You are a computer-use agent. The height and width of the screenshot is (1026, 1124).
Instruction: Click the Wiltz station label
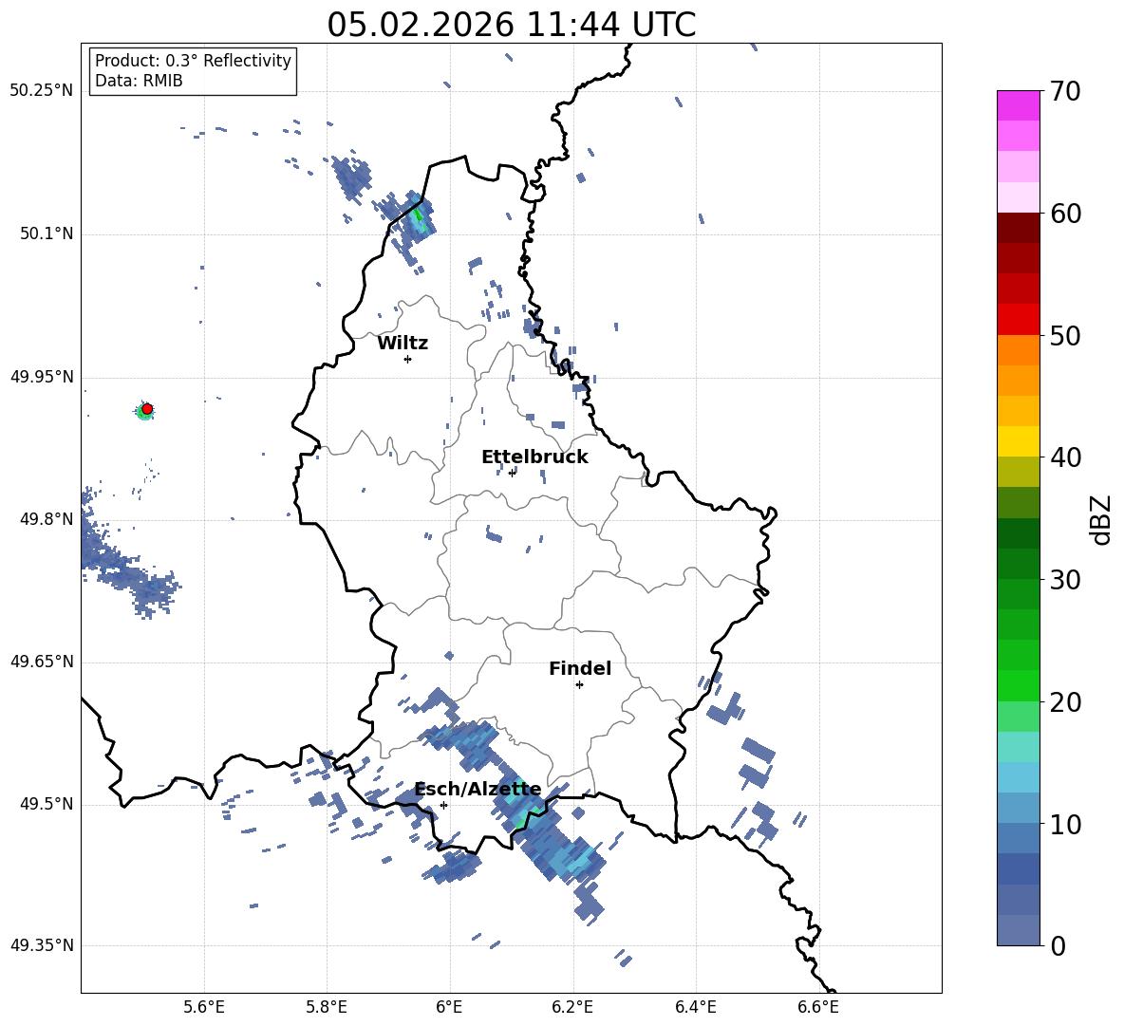click(403, 344)
